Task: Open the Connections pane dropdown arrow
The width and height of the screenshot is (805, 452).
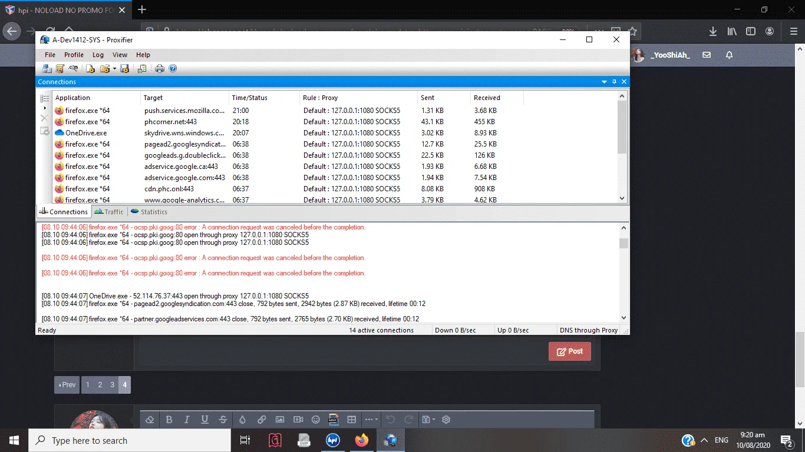Action: click(604, 82)
